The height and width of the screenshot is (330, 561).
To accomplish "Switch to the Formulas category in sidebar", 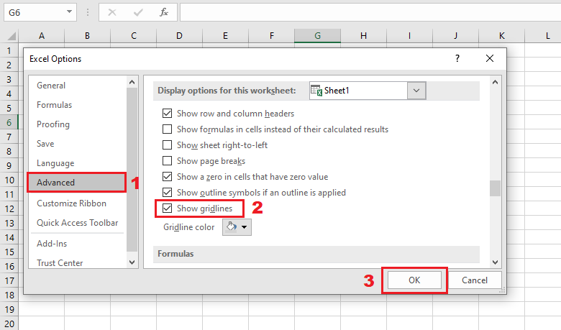I will tap(55, 105).
